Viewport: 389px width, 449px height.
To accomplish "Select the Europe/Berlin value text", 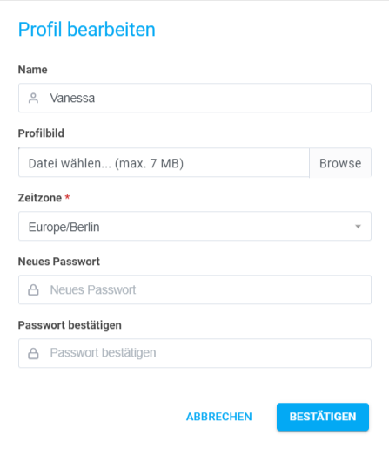I will click(64, 227).
